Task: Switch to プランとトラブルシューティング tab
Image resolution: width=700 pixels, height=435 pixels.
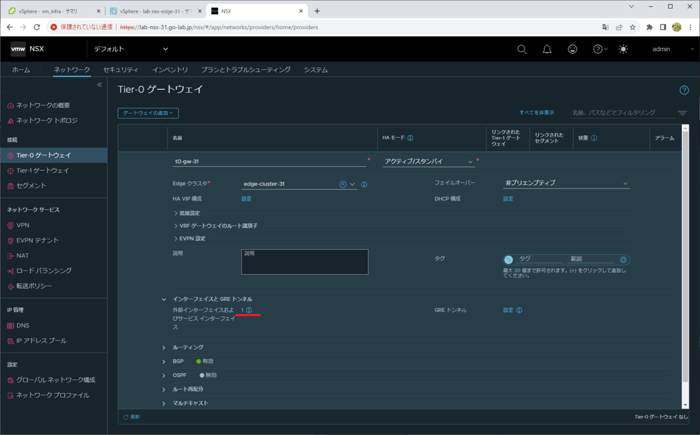Action: click(246, 70)
